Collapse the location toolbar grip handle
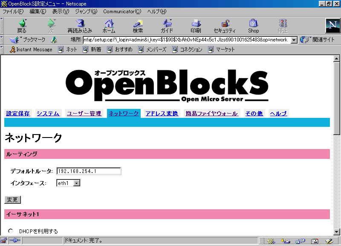This screenshot has height=246, width=341. click(x=2, y=40)
